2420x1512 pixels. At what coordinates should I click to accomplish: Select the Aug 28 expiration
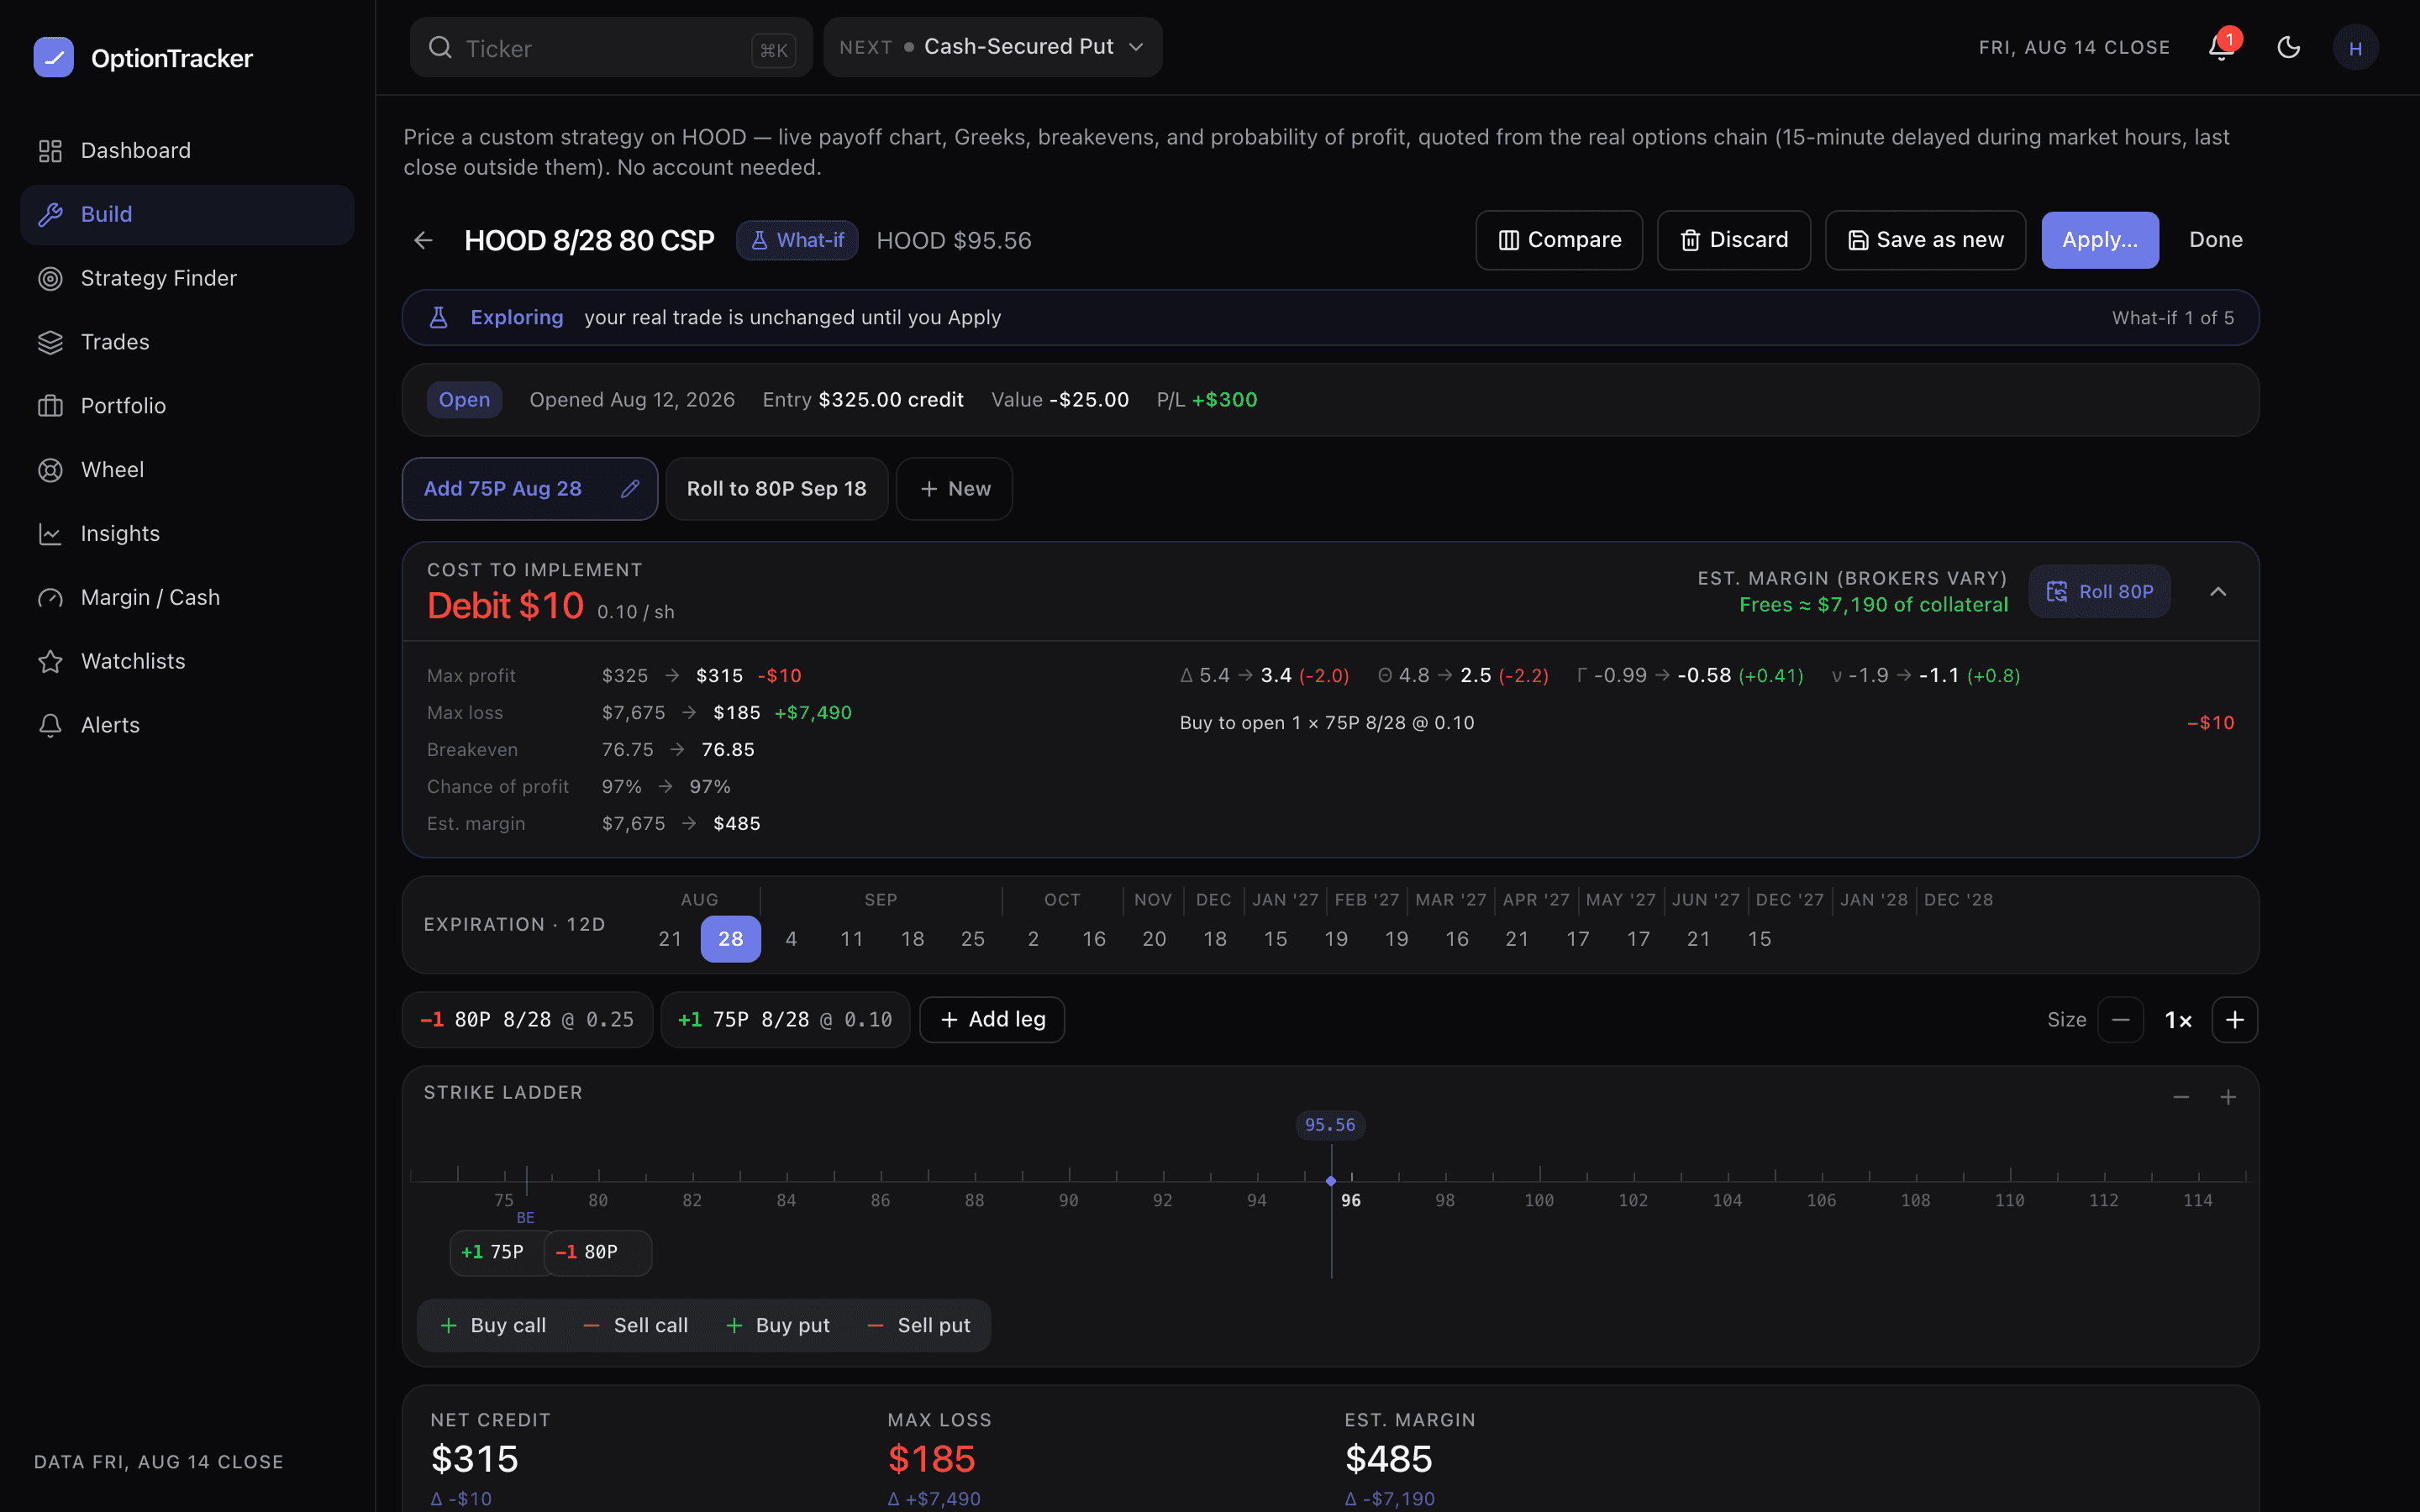tap(731, 939)
